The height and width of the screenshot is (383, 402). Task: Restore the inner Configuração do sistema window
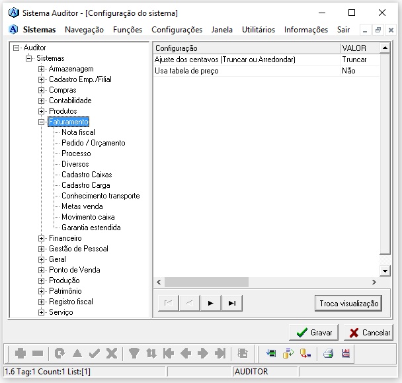[378, 30]
